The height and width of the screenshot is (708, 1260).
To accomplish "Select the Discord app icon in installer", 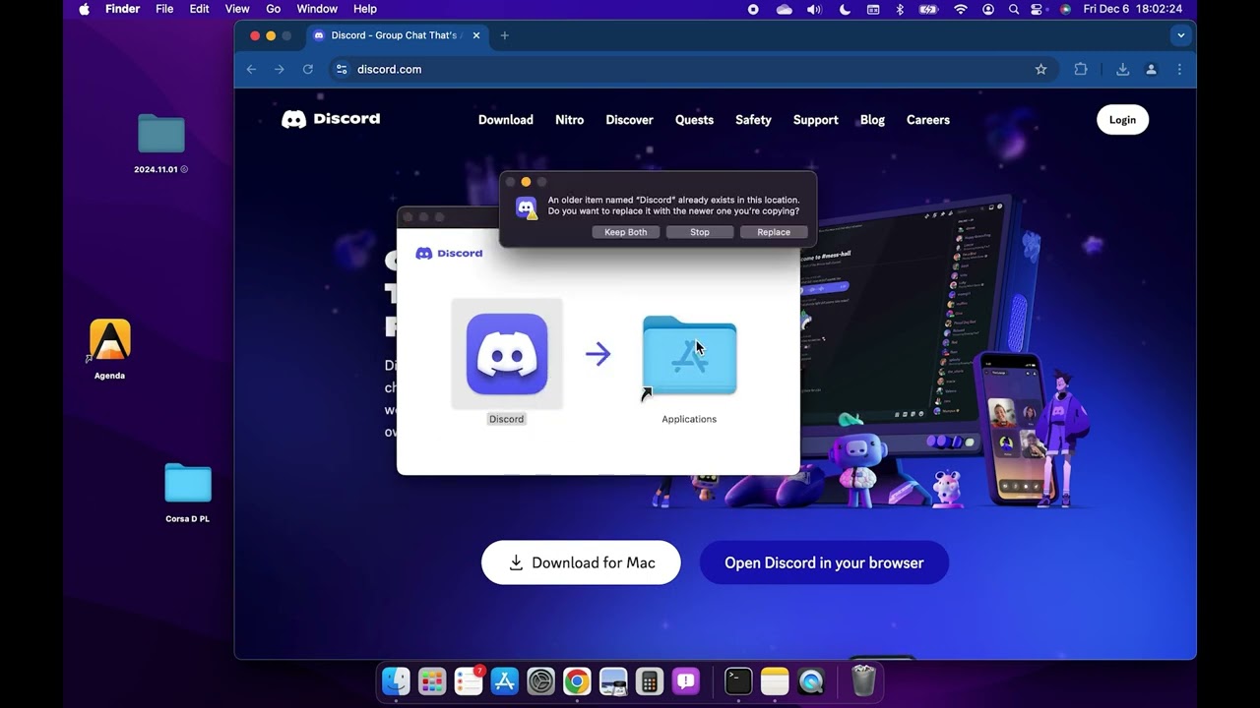I will click(507, 354).
